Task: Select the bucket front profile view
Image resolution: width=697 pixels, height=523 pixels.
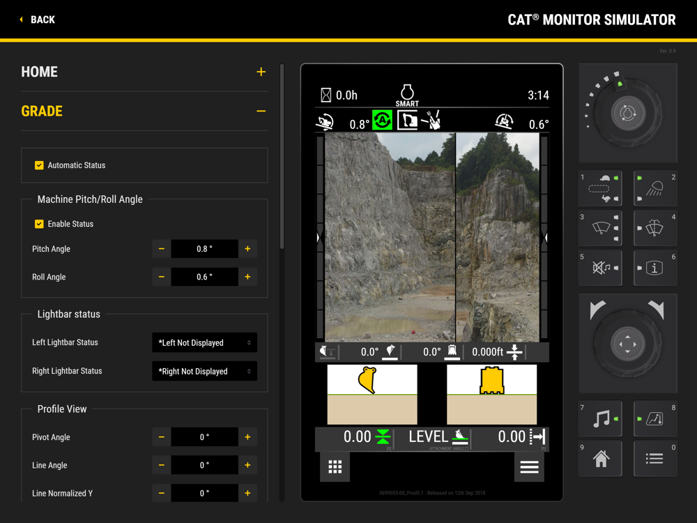Action: (491, 395)
